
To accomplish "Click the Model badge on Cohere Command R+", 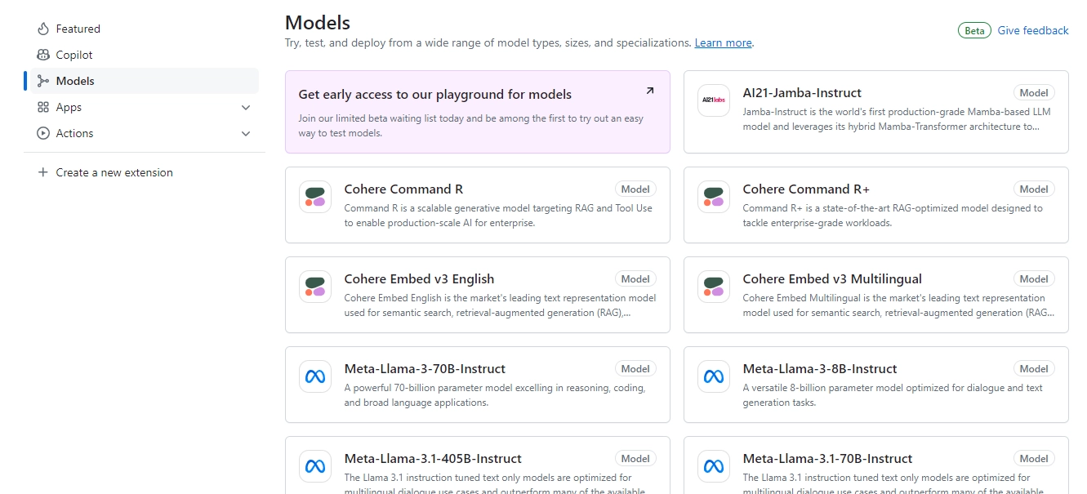I will [1034, 189].
